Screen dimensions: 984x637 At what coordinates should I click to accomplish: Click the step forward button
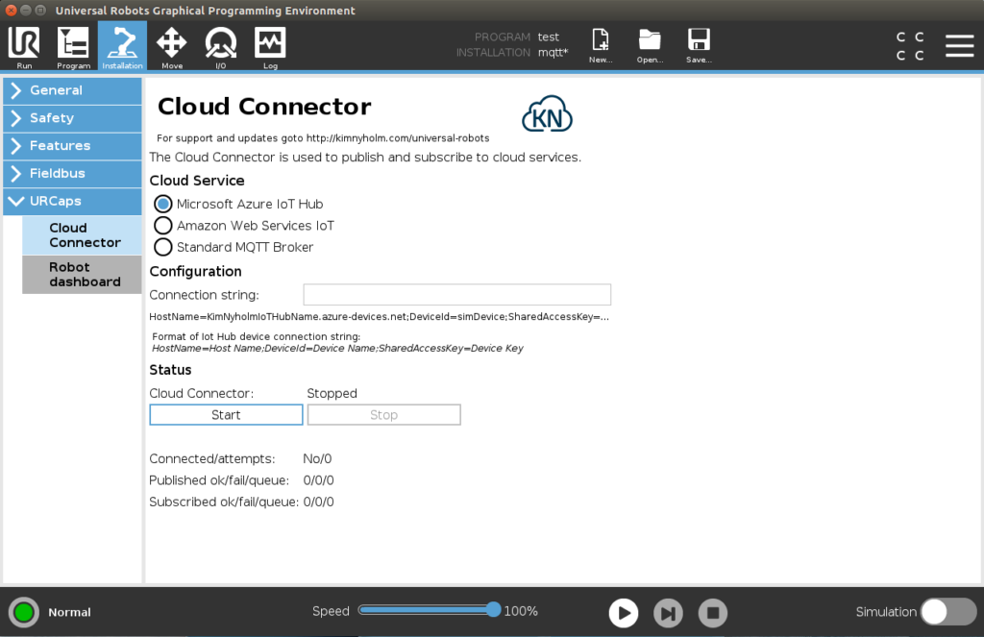669,613
